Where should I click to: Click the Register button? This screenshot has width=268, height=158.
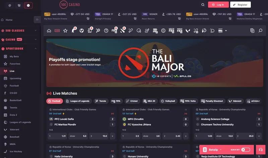pos(240,5)
